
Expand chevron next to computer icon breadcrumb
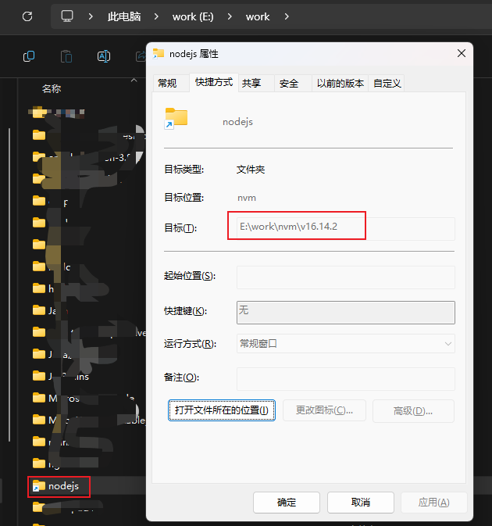pos(91,16)
